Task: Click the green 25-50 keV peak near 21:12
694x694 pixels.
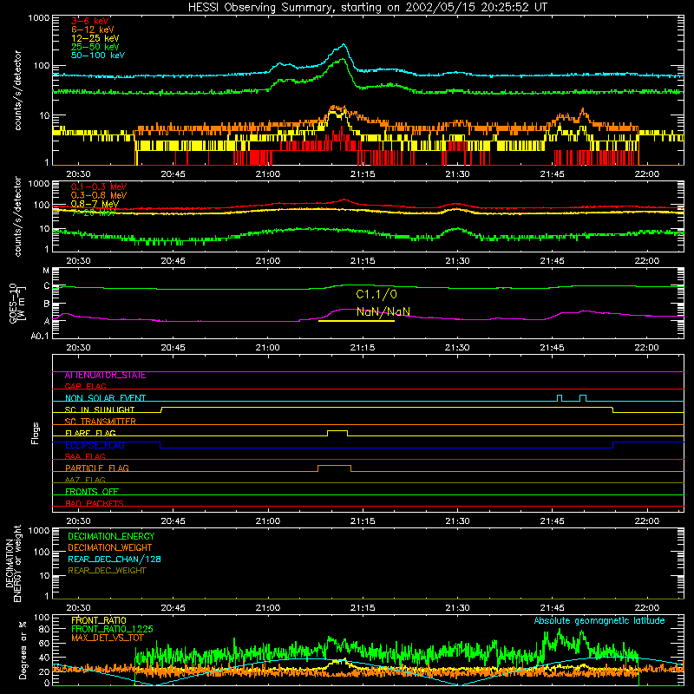Action: pyautogui.click(x=342, y=59)
